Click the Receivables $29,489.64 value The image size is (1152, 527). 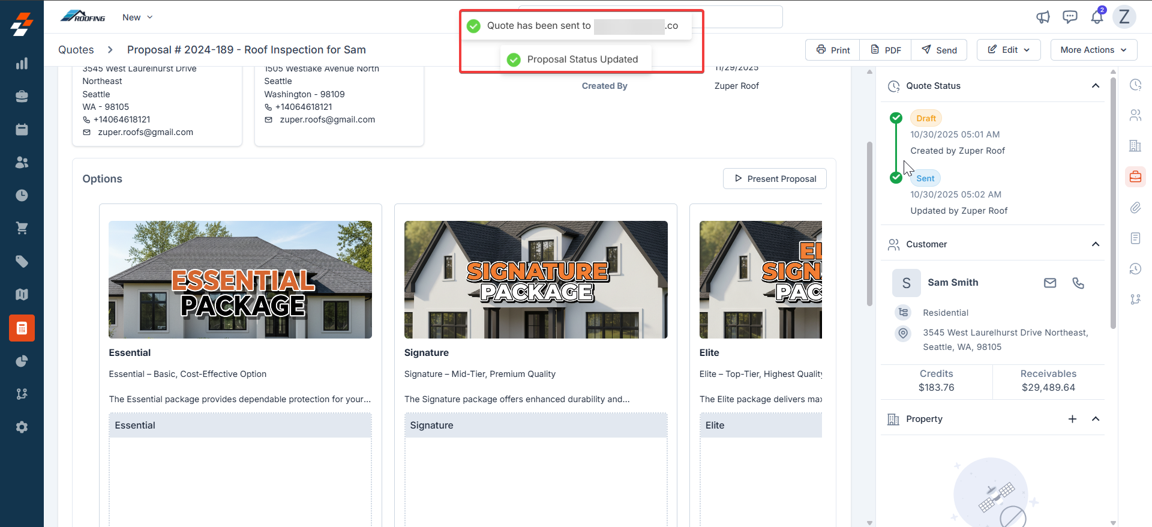1048,388
